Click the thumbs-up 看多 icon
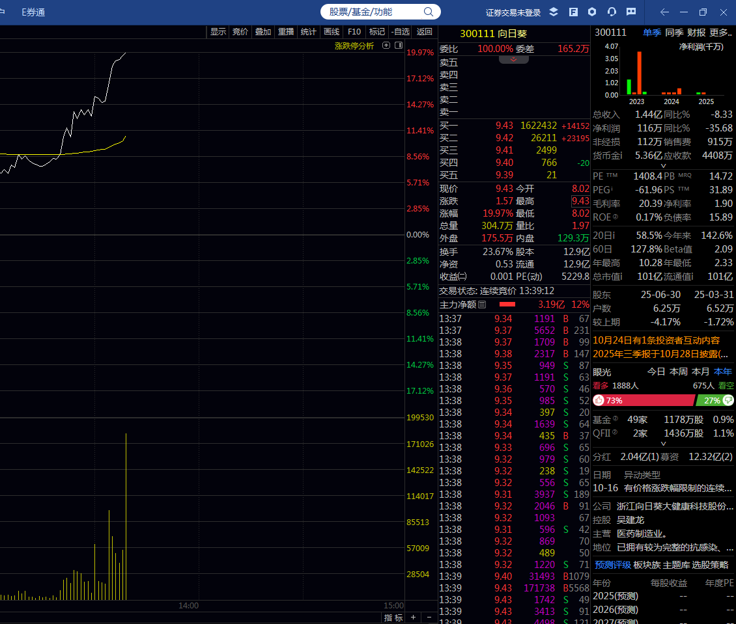Image resolution: width=736 pixels, height=624 pixels. point(599,400)
